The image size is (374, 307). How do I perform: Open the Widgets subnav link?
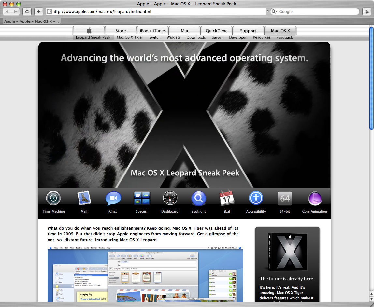tap(173, 37)
